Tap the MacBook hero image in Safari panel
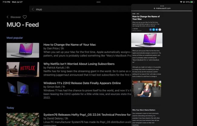Viewport: 197px width, 126px height. [147, 40]
